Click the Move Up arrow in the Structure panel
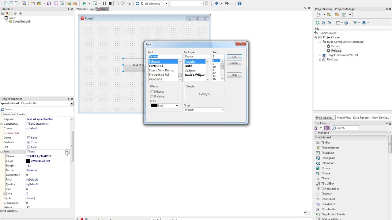Image resolution: width=392 pixels, height=220 pixels. (x=15, y=13)
